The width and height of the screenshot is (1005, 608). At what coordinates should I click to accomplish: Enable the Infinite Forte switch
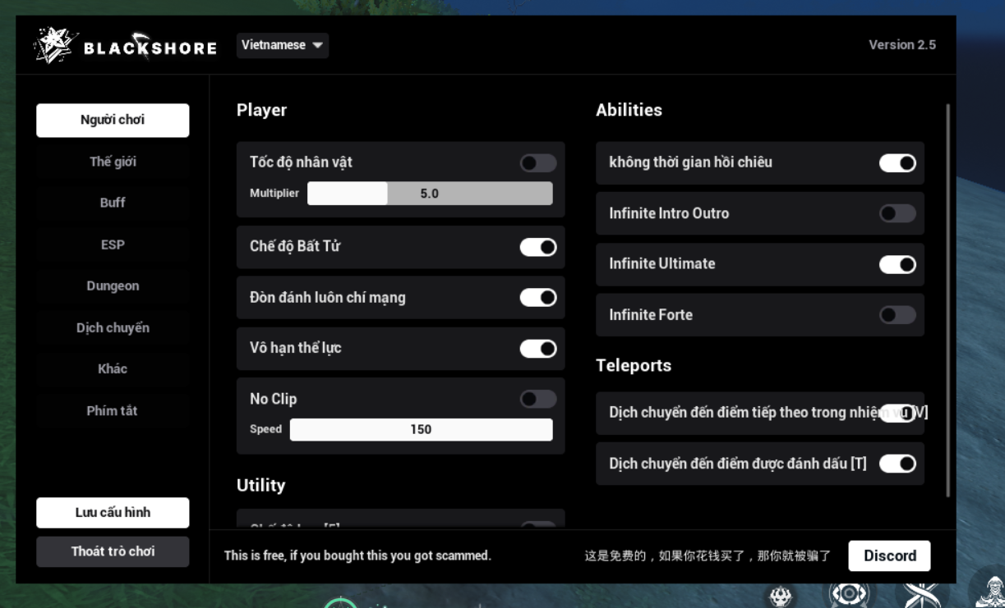pos(897,315)
